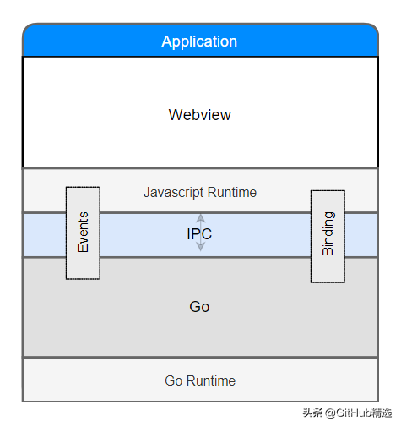Screen dimensions: 401x427
Task: Click the IPC label text
Action: click(199, 234)
